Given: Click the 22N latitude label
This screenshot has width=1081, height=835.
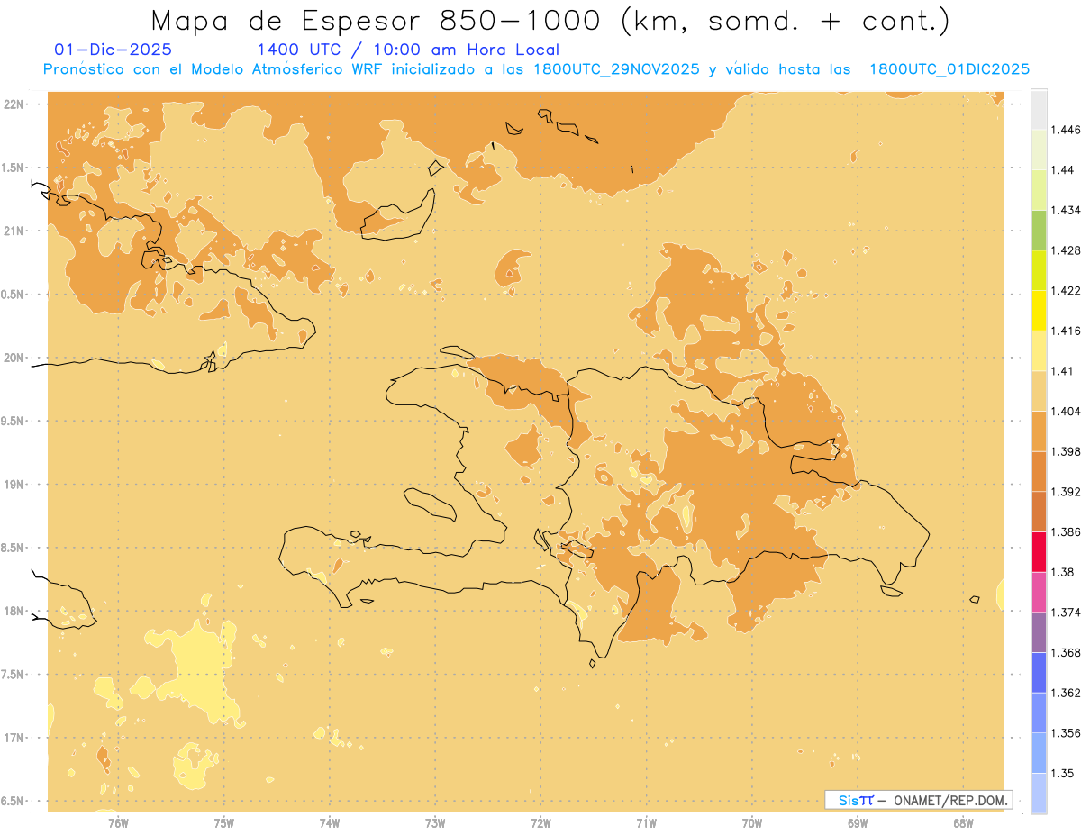Looking at the screenshot, I should point(13,104).
